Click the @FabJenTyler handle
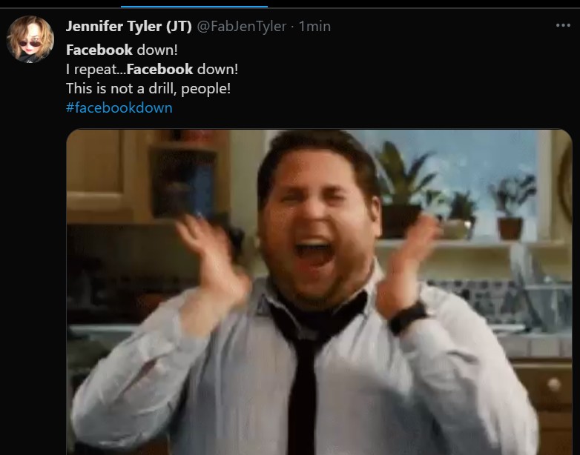 coord(242,26)
